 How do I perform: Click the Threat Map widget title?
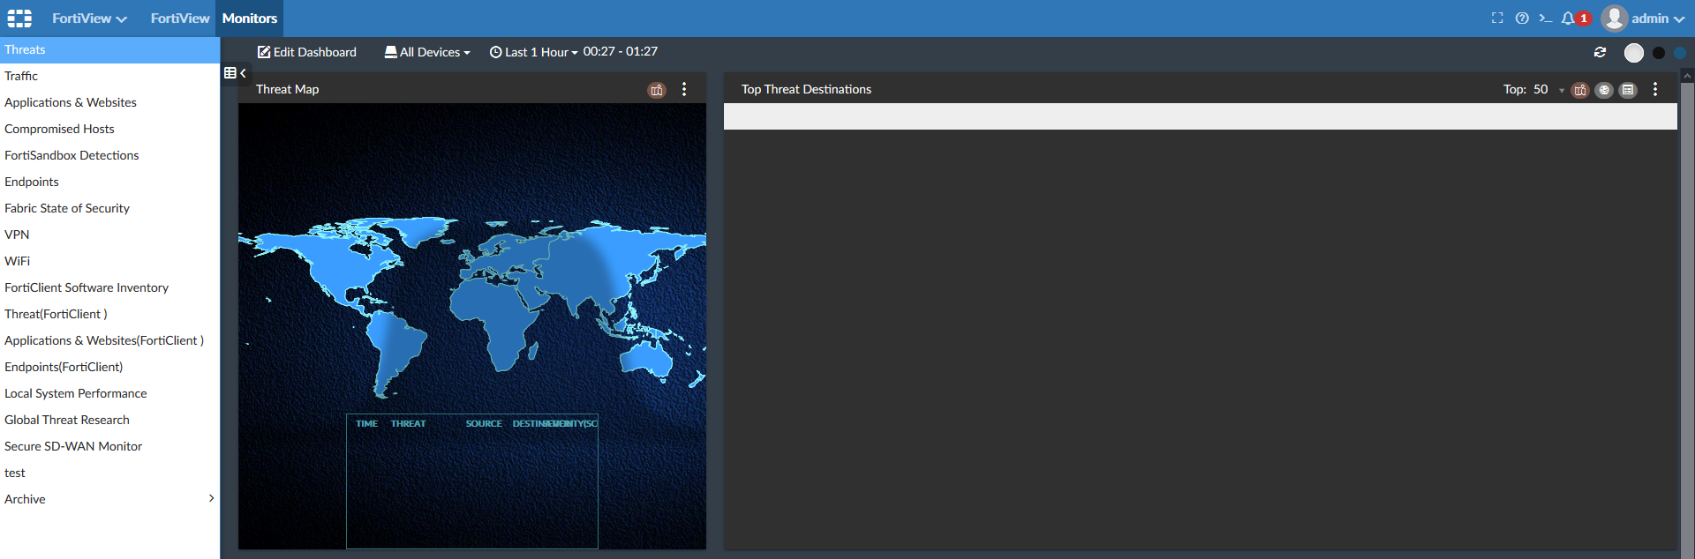(287, 89)
